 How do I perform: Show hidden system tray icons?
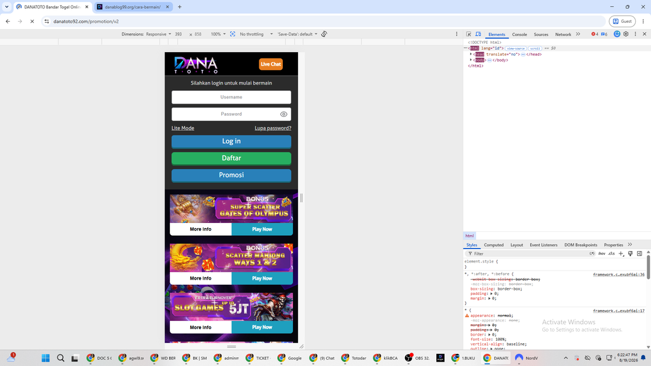[x=565, y=358]
